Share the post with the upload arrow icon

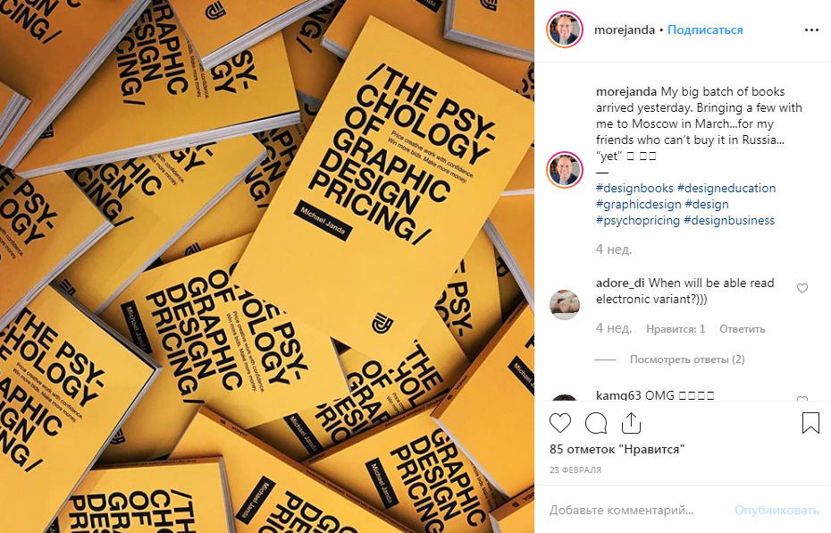(x=631, y=423)
